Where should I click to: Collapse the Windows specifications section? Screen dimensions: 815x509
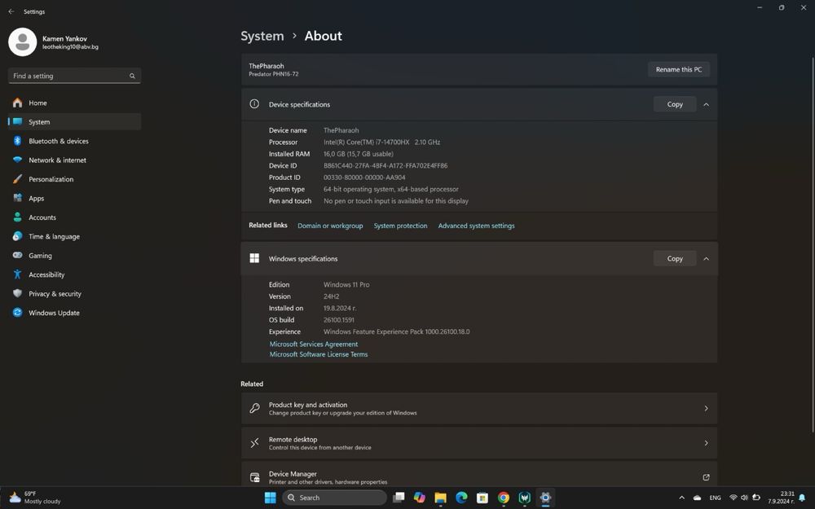[706, 259]
